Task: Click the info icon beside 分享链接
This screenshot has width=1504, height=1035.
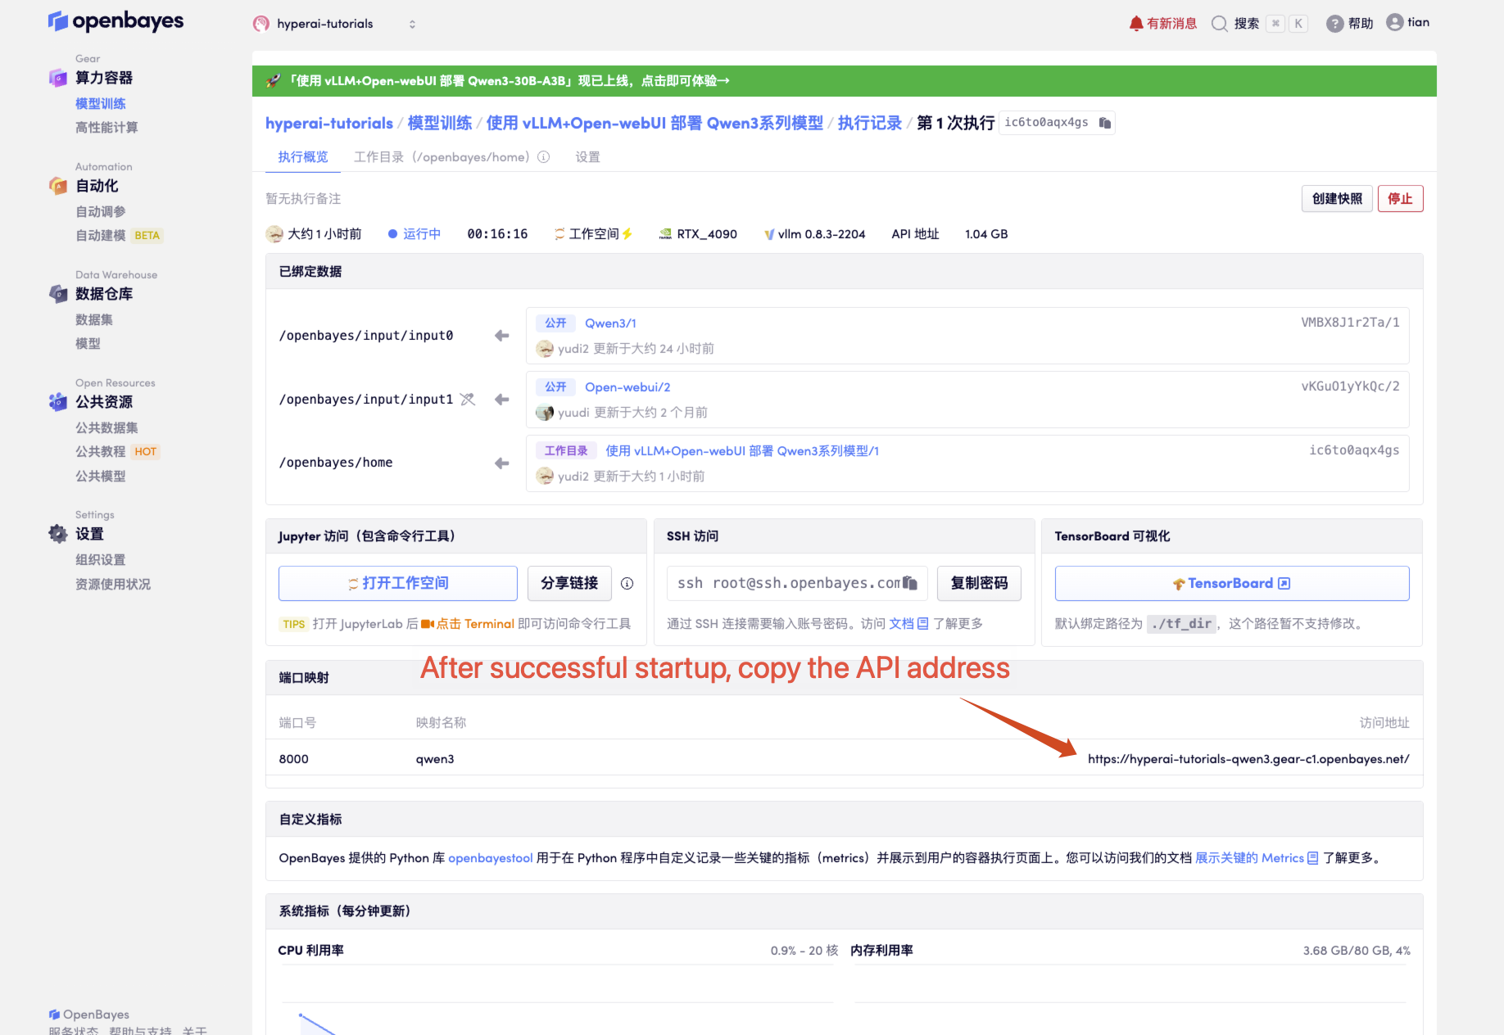Action: tap(627, 583)
